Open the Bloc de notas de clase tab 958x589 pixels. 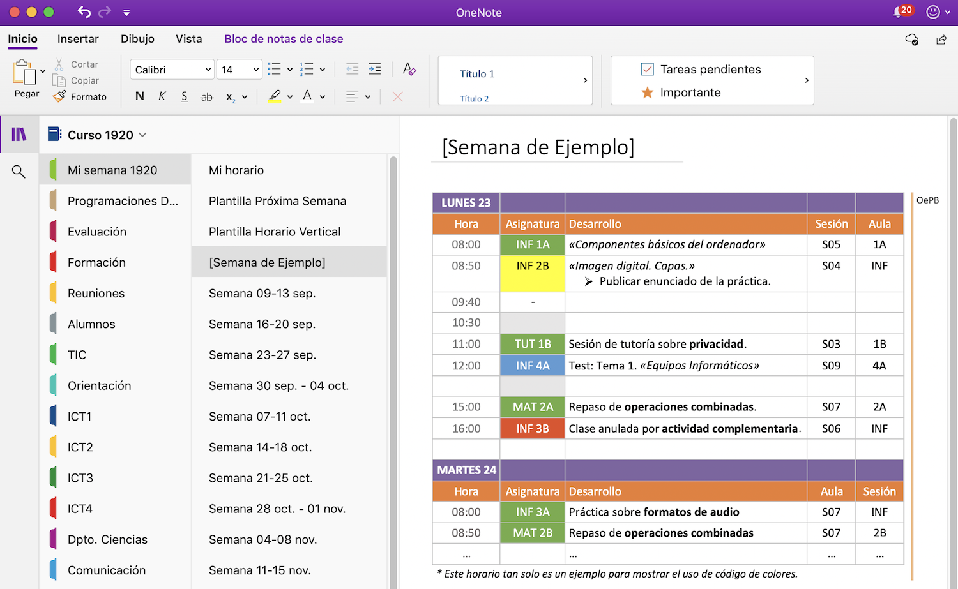tap(284, 39)
